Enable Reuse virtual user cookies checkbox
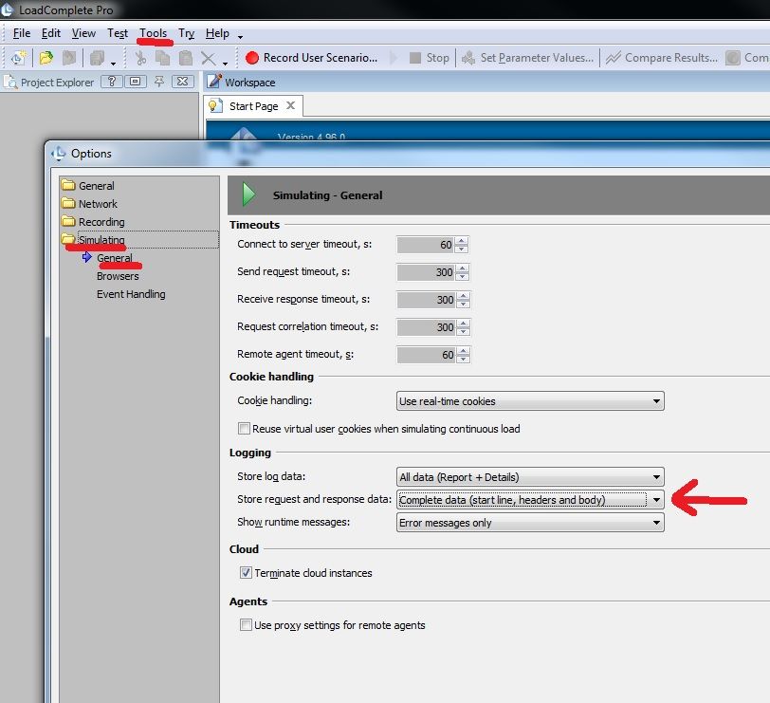770x703 pixels. point(245,429)
